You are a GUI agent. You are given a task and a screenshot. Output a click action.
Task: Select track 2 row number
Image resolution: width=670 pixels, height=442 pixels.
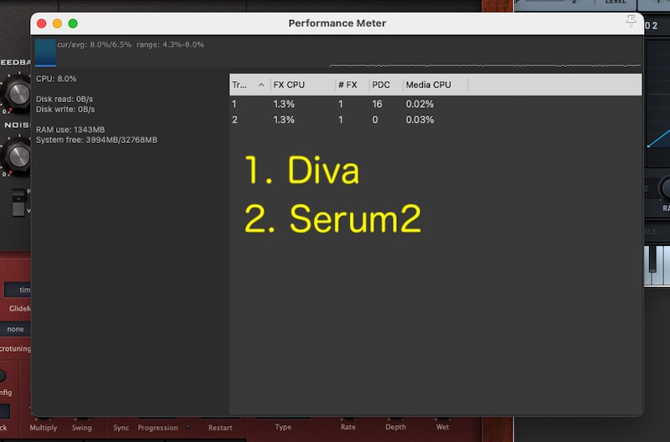[x=234, y=120]
